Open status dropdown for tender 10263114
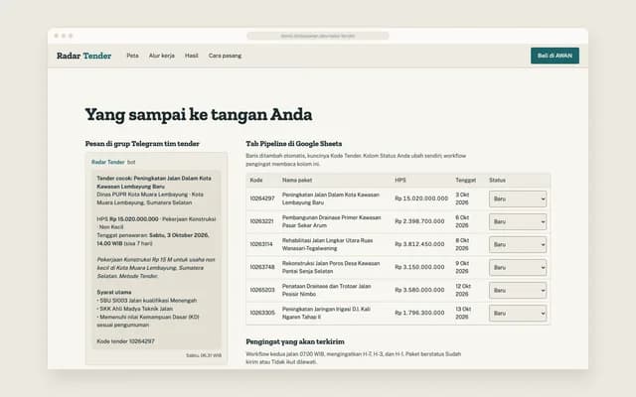Viewport: 636px width, 397px height. coord(518,245)
